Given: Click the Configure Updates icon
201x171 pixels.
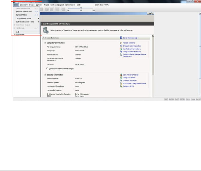Looking at the screenshot, I should (x=121, y=78).
